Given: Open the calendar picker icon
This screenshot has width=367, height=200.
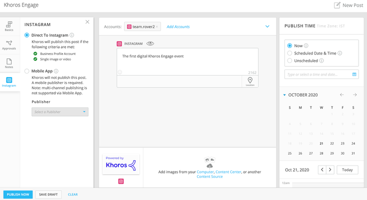Looking at the screenshot, I should coord(354,74).
